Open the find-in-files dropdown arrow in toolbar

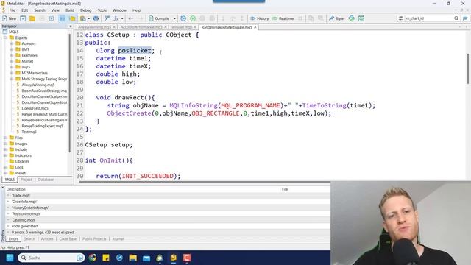click(x=89, y=18)
